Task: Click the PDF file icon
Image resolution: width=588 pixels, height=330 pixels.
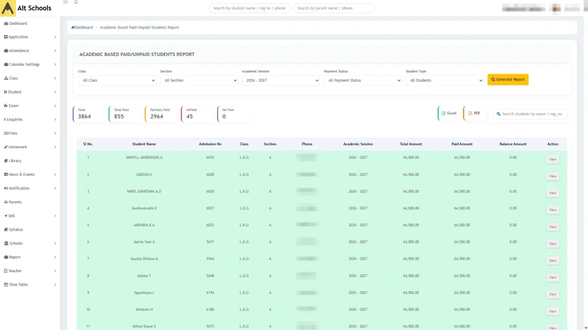Action: [x=470, y=113]
